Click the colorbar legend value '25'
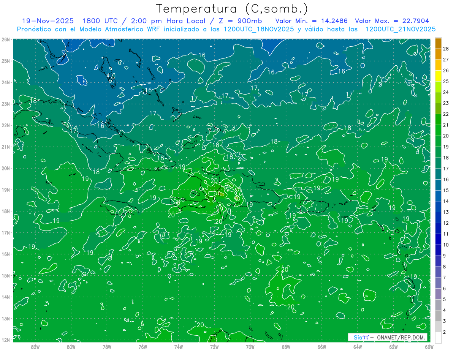This screenshot has width=456, height=352. (446, 81)
